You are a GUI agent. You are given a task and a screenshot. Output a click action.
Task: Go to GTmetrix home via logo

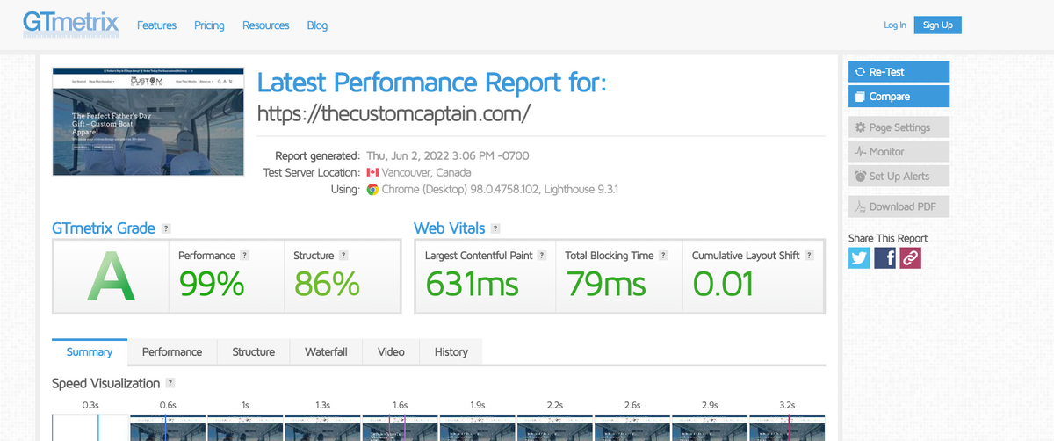point(70,22)
